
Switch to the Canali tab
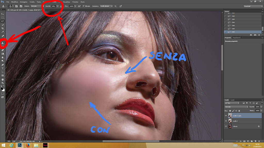click(232, 100)
